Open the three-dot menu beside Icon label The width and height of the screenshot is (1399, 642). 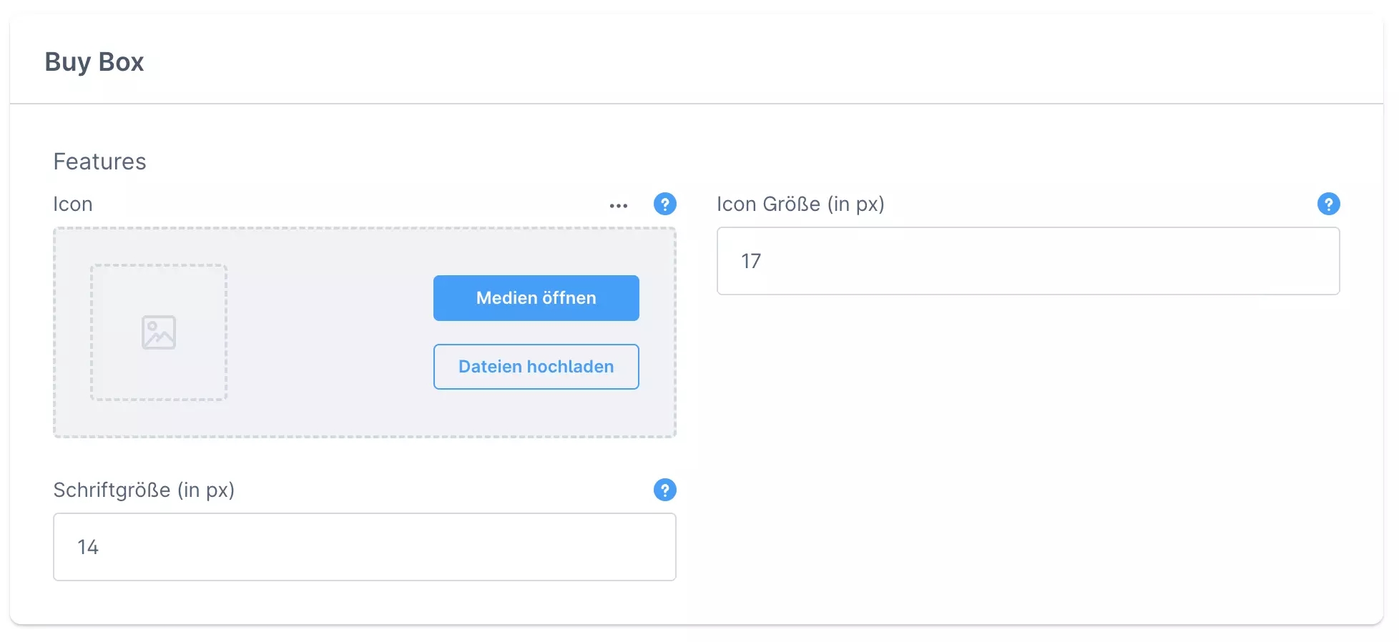click(619, 205)
